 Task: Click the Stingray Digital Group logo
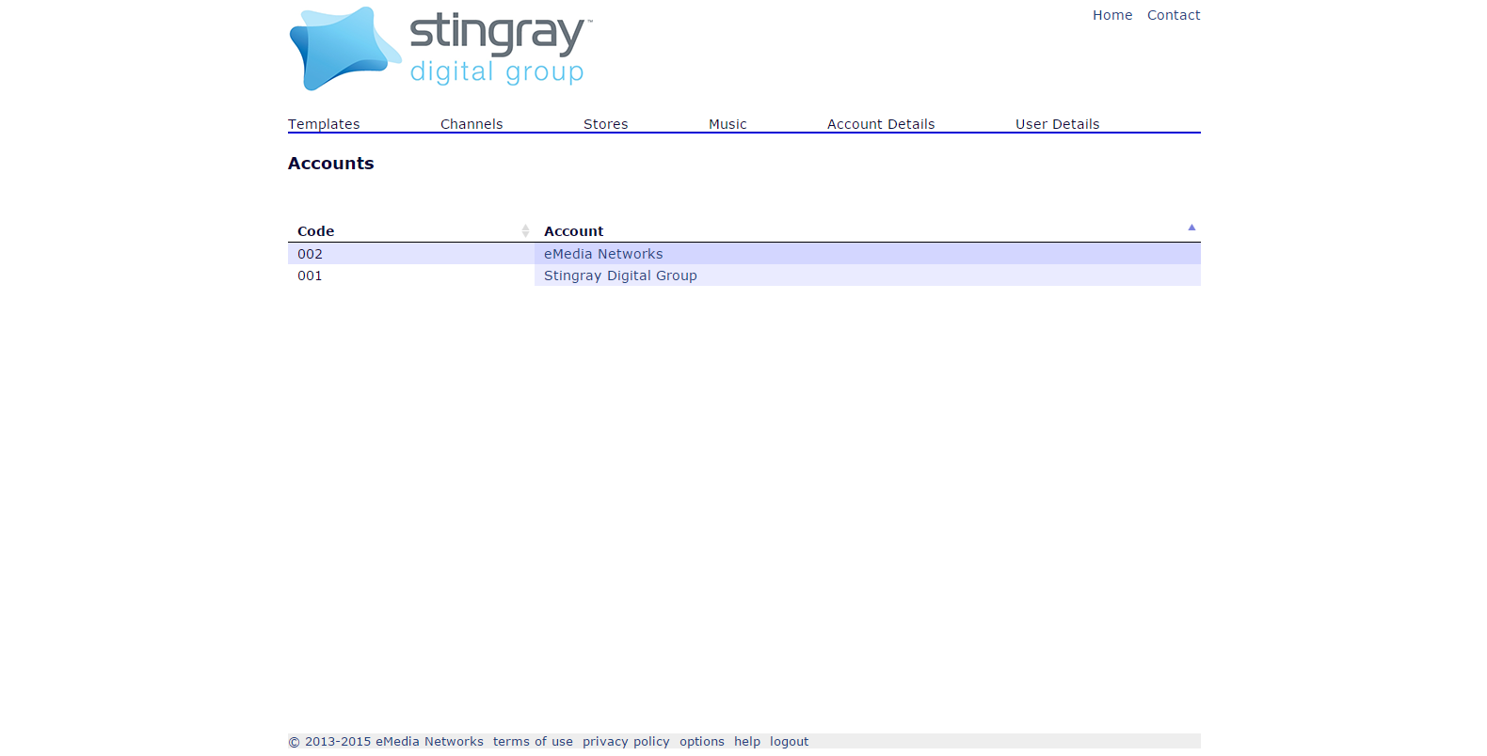[440, 49]
